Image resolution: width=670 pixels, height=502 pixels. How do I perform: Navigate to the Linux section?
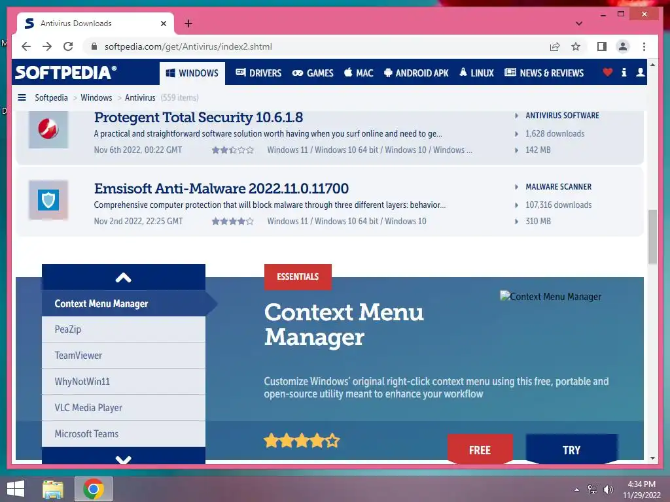pyautogui.click(x=476, y=73)
